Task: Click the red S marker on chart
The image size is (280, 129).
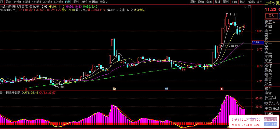Action: [26, 89]
